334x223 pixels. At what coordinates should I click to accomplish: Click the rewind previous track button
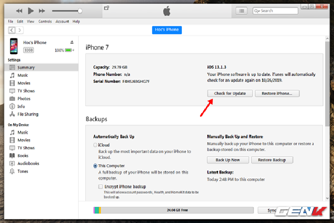coord(19,11)
